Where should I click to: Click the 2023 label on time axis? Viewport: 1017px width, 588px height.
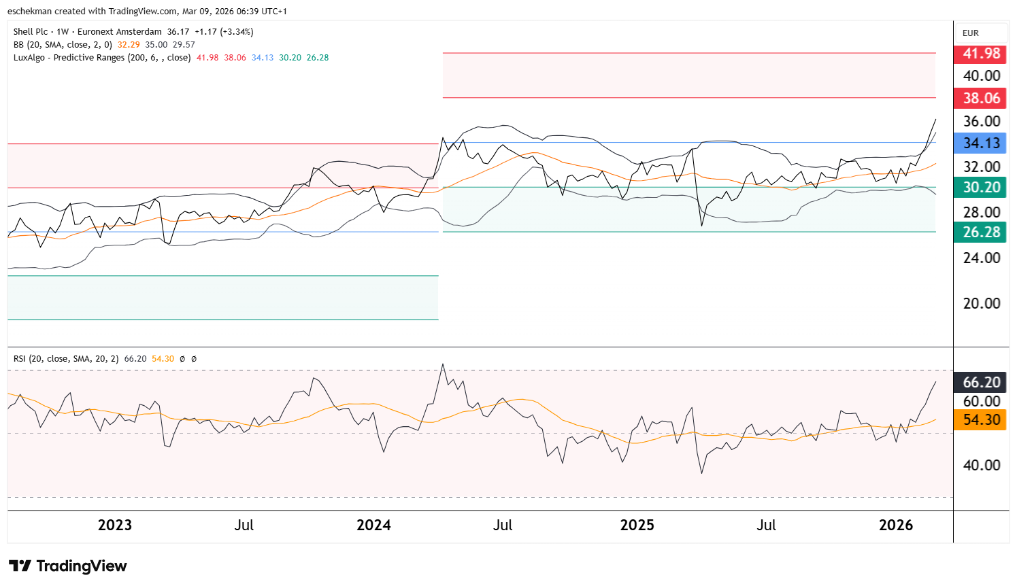click(x=114, y=525)
